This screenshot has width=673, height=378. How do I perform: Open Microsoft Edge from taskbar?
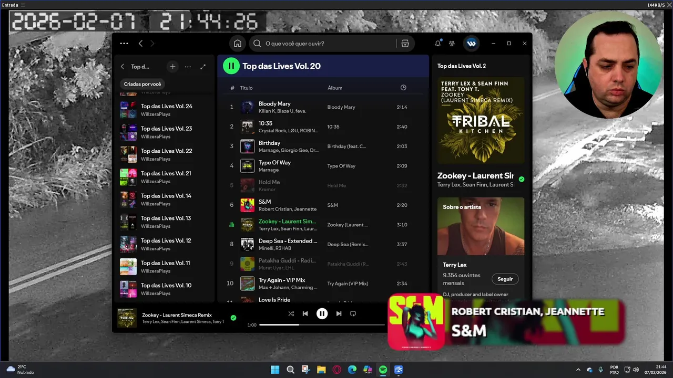click(x=352, y=370)
